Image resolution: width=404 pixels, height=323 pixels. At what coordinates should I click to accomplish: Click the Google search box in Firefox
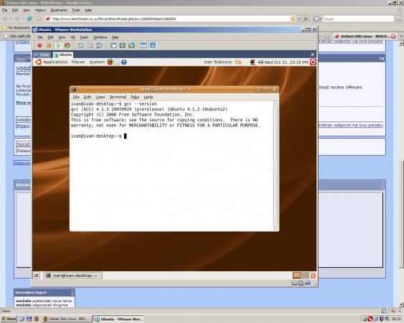coord(358,19)
